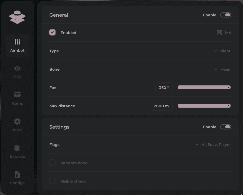Open the Bone dropdown showing Head
This screenshot has width=243, height=195.
click(x=222, y=69)
